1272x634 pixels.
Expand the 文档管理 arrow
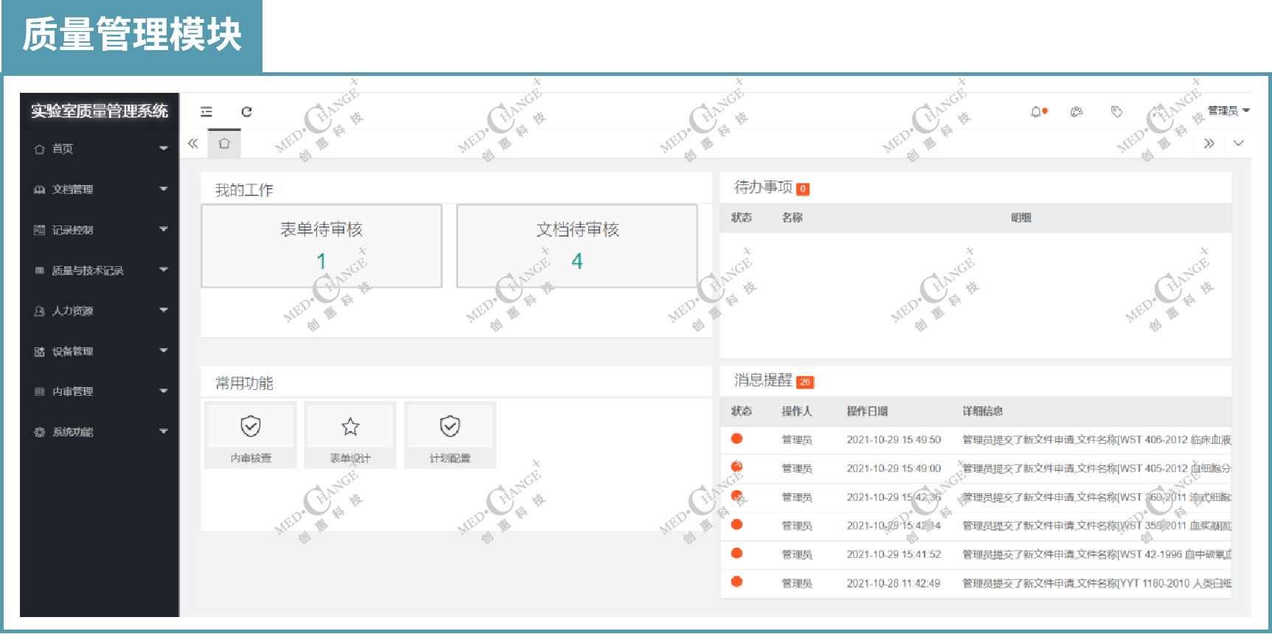[164, 189]
